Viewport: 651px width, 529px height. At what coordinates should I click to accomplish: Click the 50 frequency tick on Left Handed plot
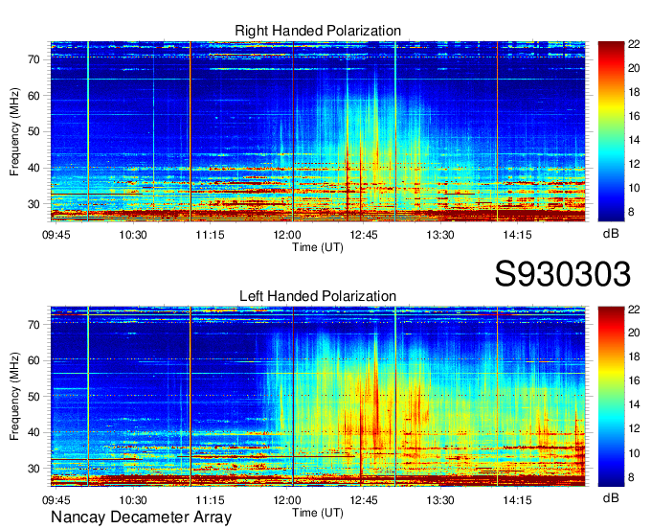coord(34,397)
